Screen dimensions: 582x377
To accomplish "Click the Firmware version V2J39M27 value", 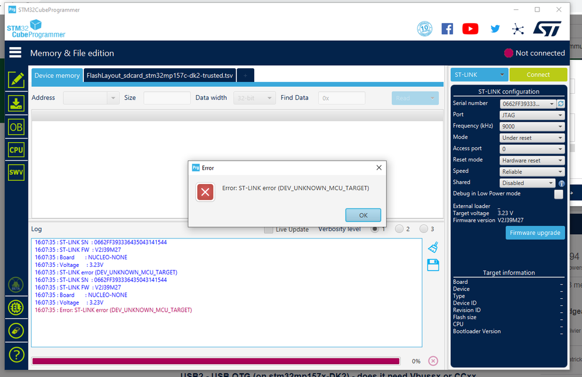I will point(510,220).
